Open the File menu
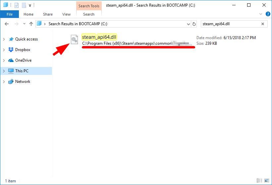Screen dimensions: 272x185 (x=10, y=14)
